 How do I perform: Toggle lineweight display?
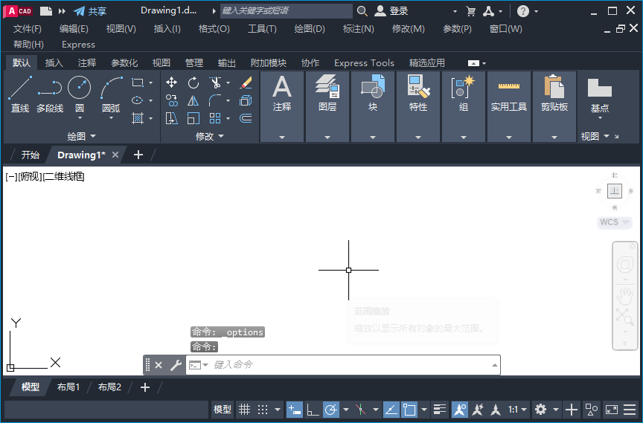pyautogui.click(x=440, y=409)
